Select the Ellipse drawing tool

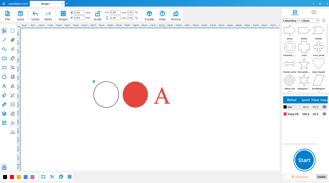(4, 67)
